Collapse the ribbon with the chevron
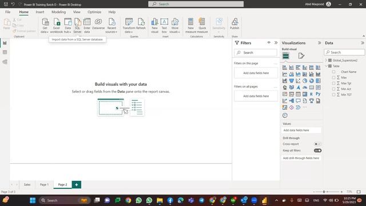Viewport: 366px width, 206px height. [364, 36]
